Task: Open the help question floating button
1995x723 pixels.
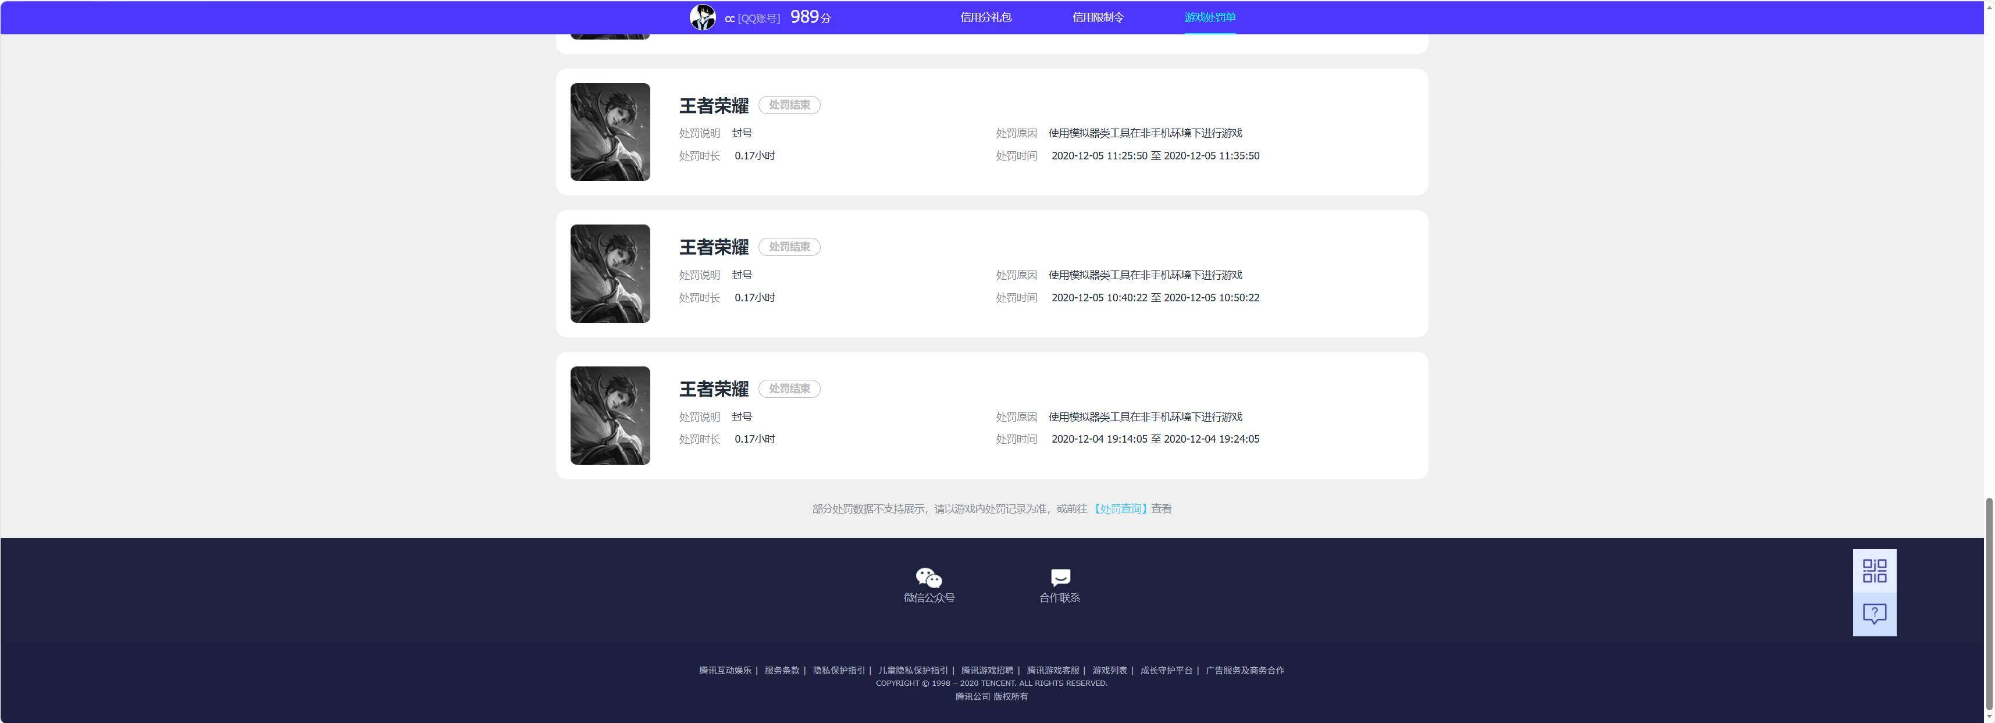Action: (1874, 615)
